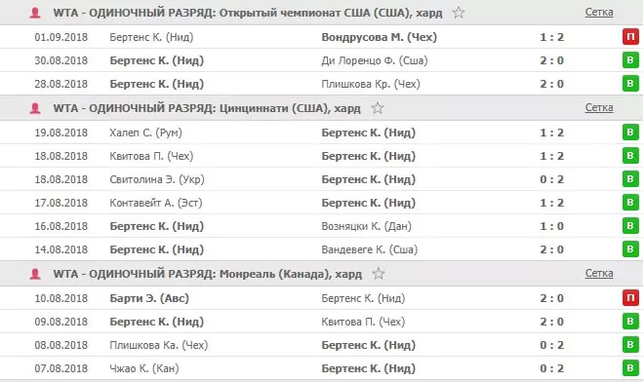Select Бертенс К. (Нид) in 01.09.2018 row
The width and height of the screenshot is (644, 382).
[x=151, y=37]
